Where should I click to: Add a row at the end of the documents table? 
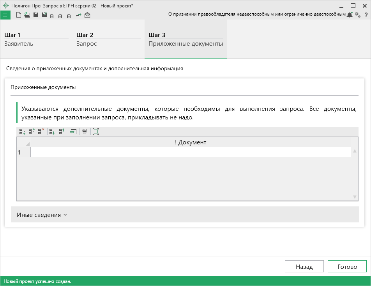(22, 132)
